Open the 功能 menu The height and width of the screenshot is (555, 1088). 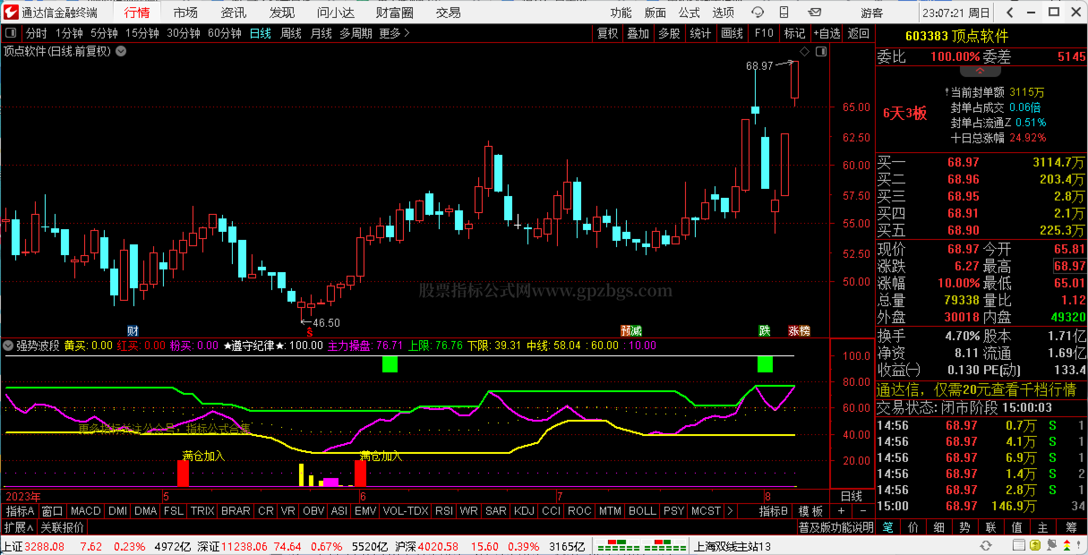(x=621, y=13)
